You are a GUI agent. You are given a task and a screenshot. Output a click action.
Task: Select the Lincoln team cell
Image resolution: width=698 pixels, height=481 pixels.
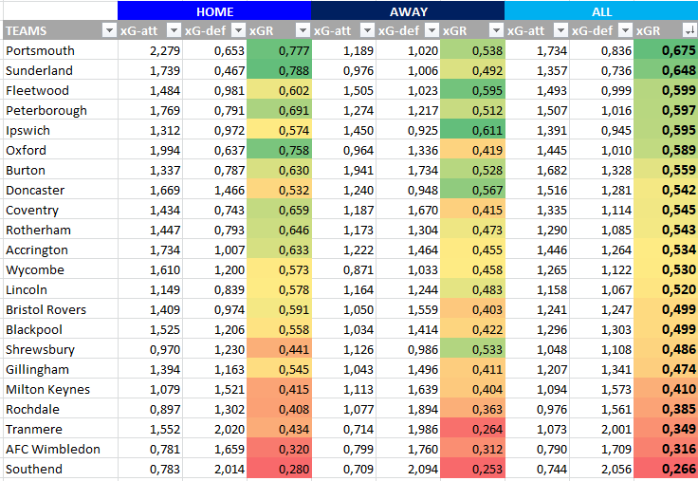pos(60,289)
